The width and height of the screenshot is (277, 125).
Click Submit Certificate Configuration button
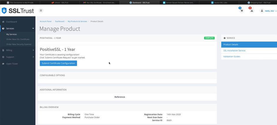point(58,63)
